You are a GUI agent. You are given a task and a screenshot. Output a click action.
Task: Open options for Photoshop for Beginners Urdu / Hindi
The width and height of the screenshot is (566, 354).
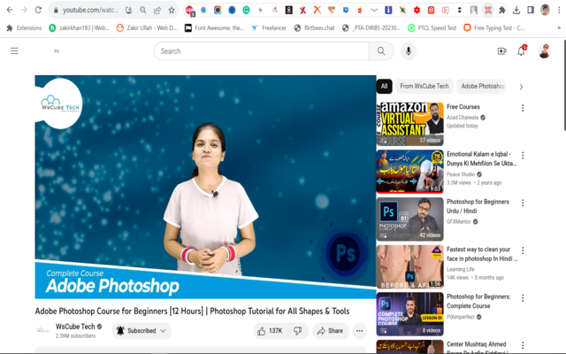click(x=523, y=203)
